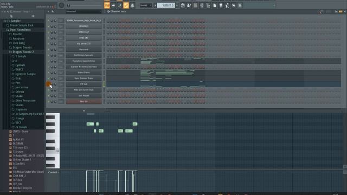Open the plugin picker plug icon
347x195 pixels.
221,5
